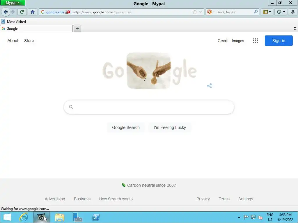Open the URL history dropdown arrow

pos(201,12)
